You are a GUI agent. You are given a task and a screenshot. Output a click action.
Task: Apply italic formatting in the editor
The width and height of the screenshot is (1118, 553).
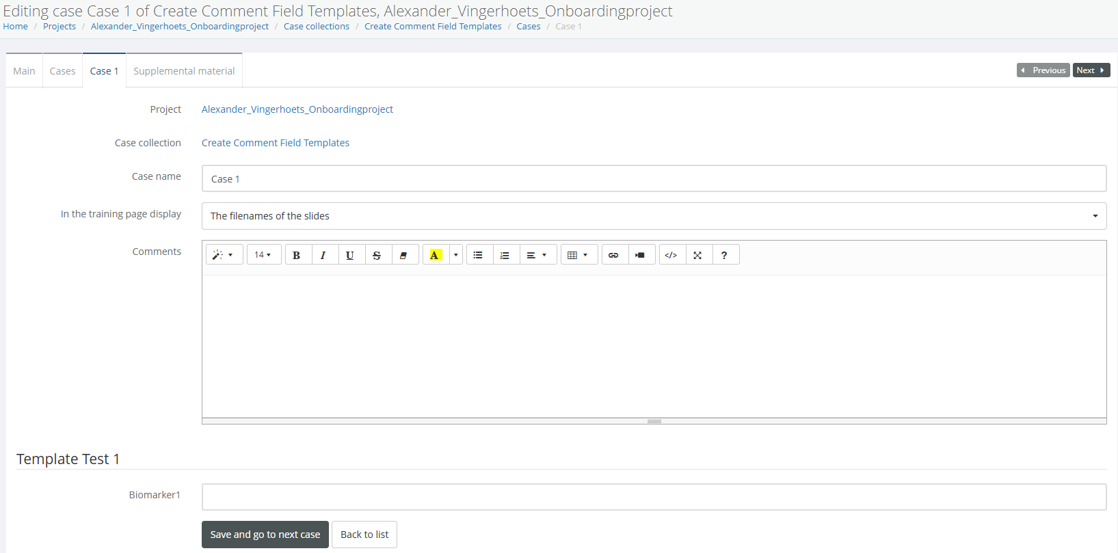pyautogui.click(x=323, y=255)
